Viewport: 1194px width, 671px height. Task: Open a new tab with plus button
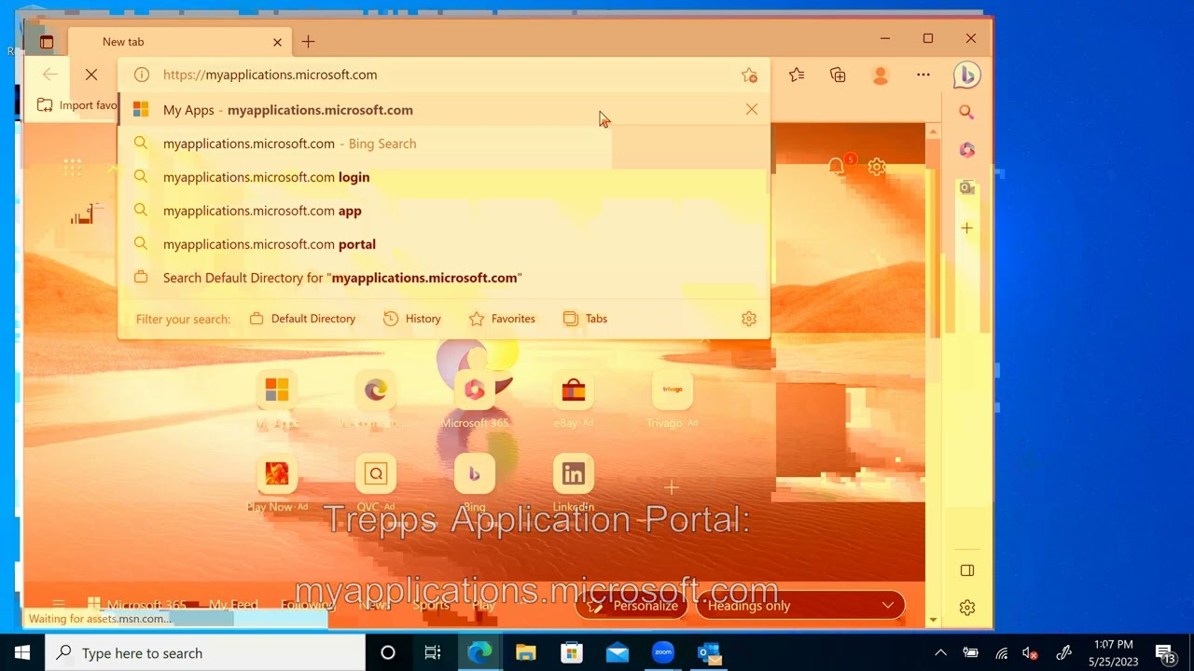coord(308,42)
